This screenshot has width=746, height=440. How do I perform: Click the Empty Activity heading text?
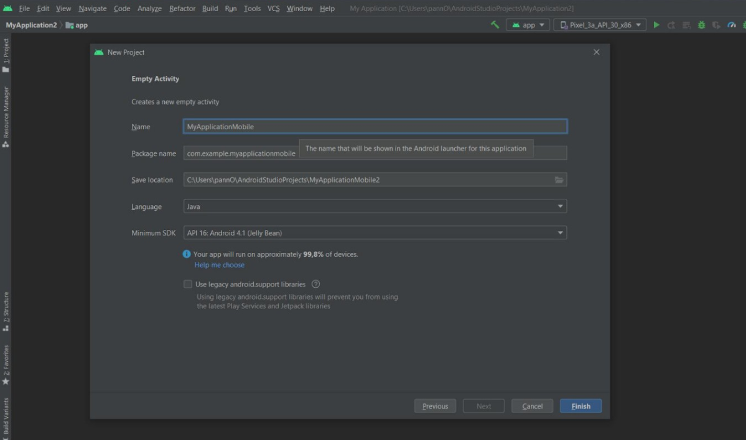click(155, 79)
